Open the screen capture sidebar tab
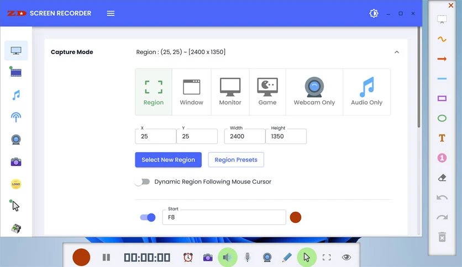The height and width of the screenshot is (267, 462). (16, 51)
